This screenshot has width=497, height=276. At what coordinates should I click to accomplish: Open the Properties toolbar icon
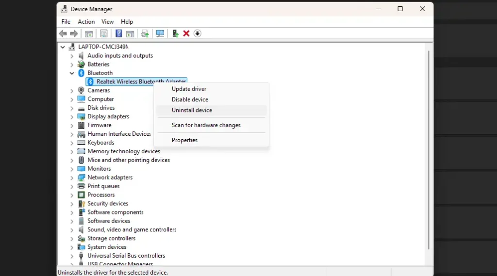click(x=104, y=33)
